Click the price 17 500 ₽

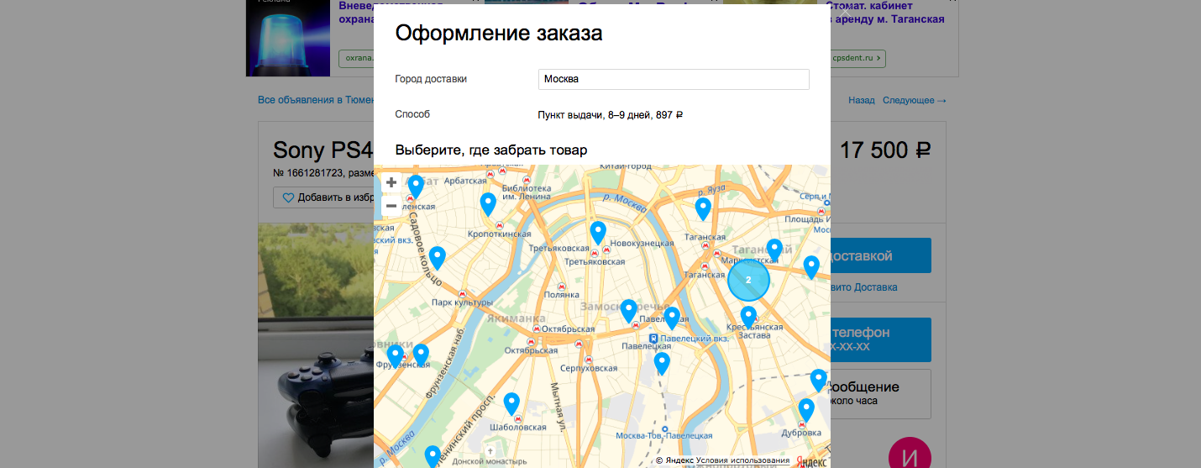tap(885, 150)
